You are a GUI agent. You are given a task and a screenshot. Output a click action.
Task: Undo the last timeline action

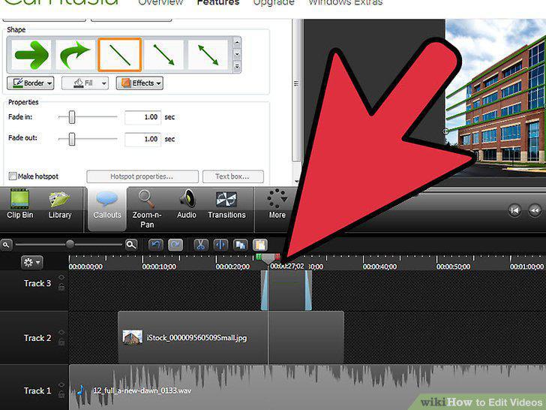tap(155, 245)
